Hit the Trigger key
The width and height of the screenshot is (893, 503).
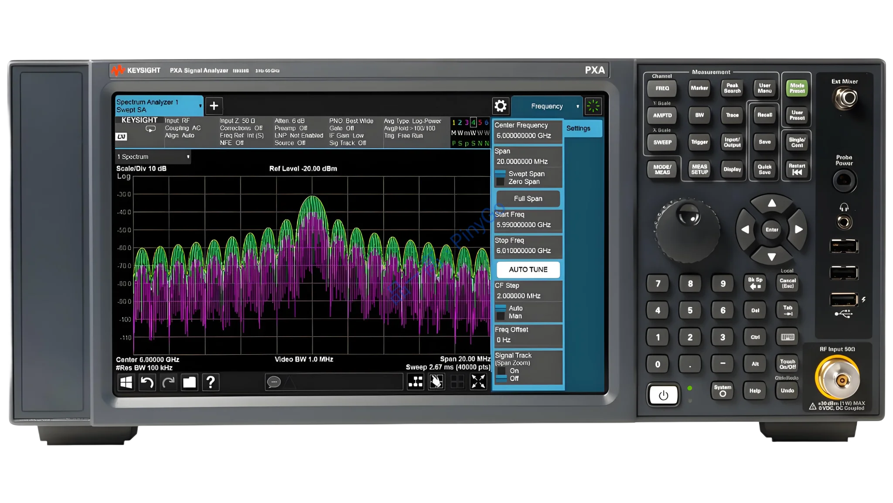pos(699,142)
